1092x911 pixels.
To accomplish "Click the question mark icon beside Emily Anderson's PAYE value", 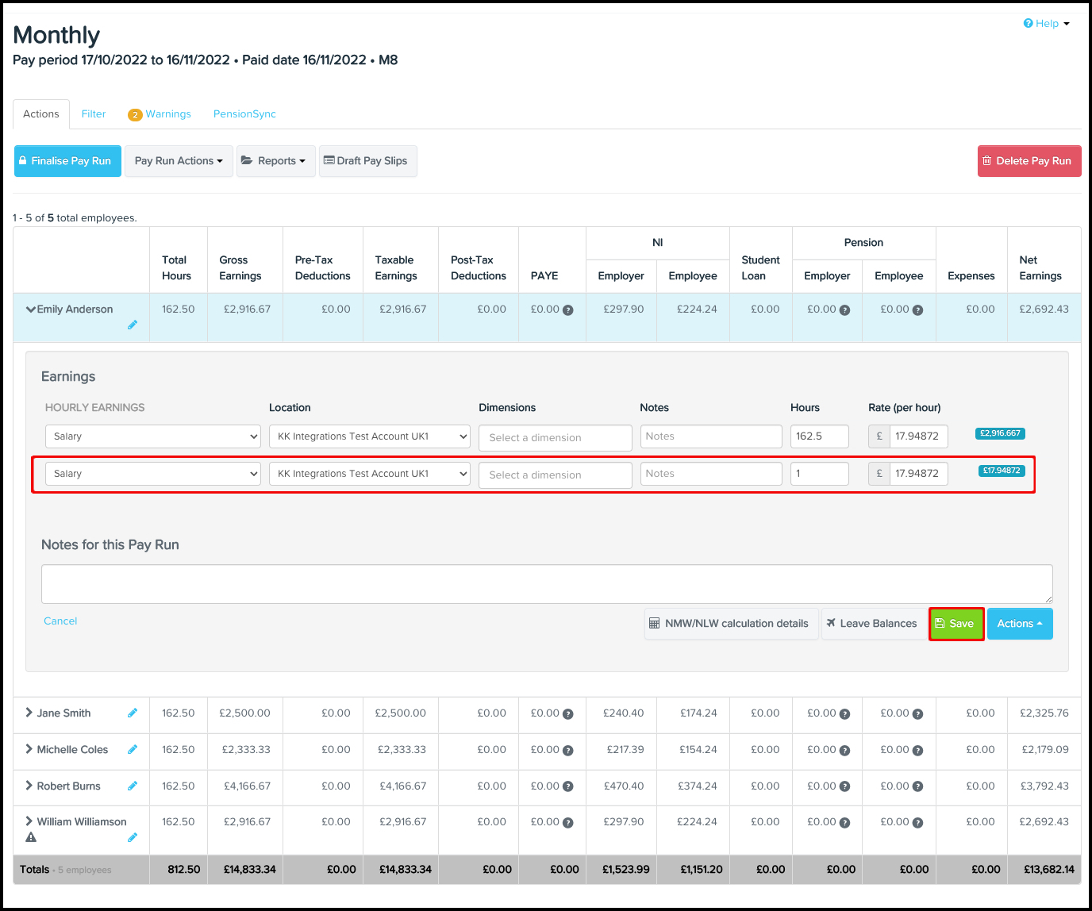I will [x=567, y=309].
